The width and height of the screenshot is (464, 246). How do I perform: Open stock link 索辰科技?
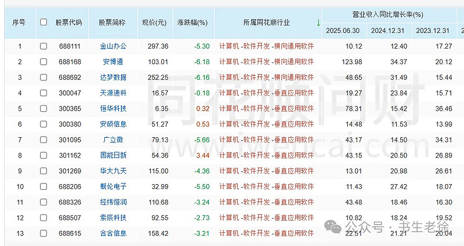[113, 218]
